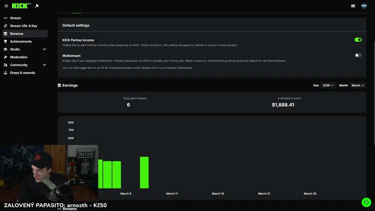
Task: Open the user profile avatar
Action: click(364, 6)
